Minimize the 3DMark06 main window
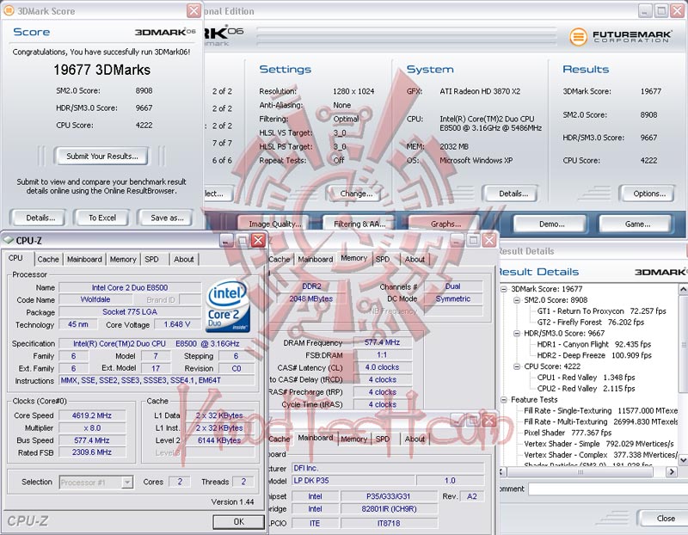This screenshot has height=535, width=688. click(644, 10)
